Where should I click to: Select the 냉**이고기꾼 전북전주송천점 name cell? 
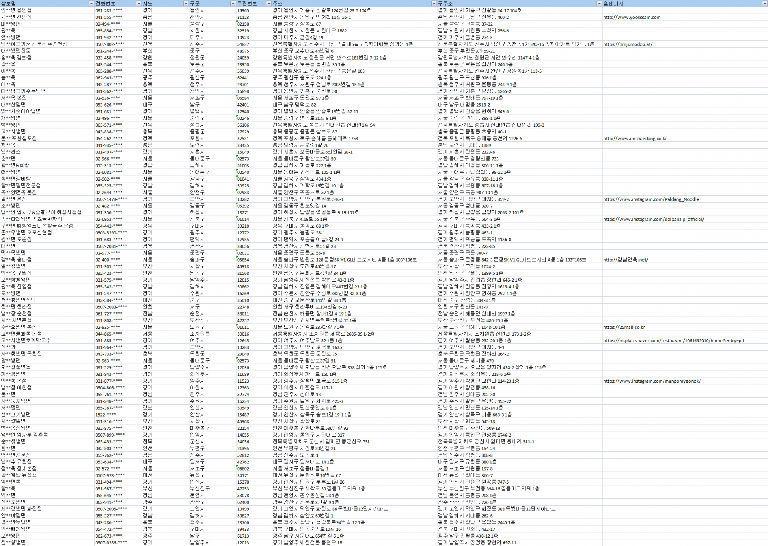[34, 44]
